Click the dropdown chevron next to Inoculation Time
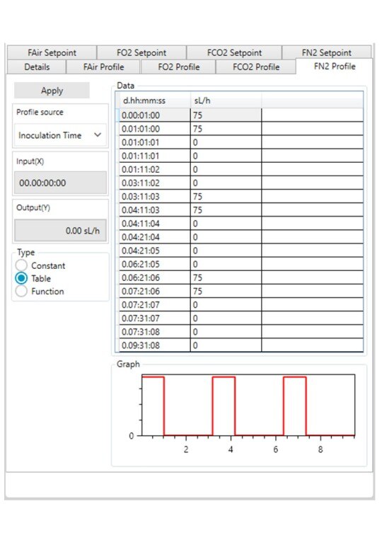The width and height of the screenshot is (382, 540). (98, 135)
